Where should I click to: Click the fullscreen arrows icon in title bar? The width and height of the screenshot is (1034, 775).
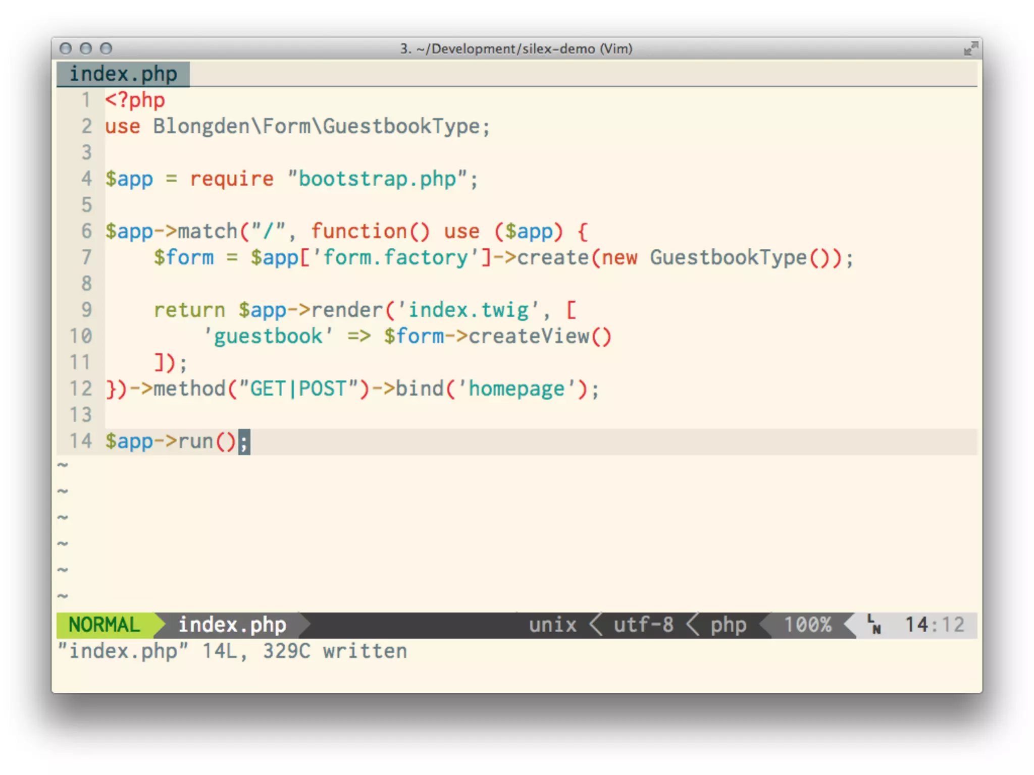point(970,49)
